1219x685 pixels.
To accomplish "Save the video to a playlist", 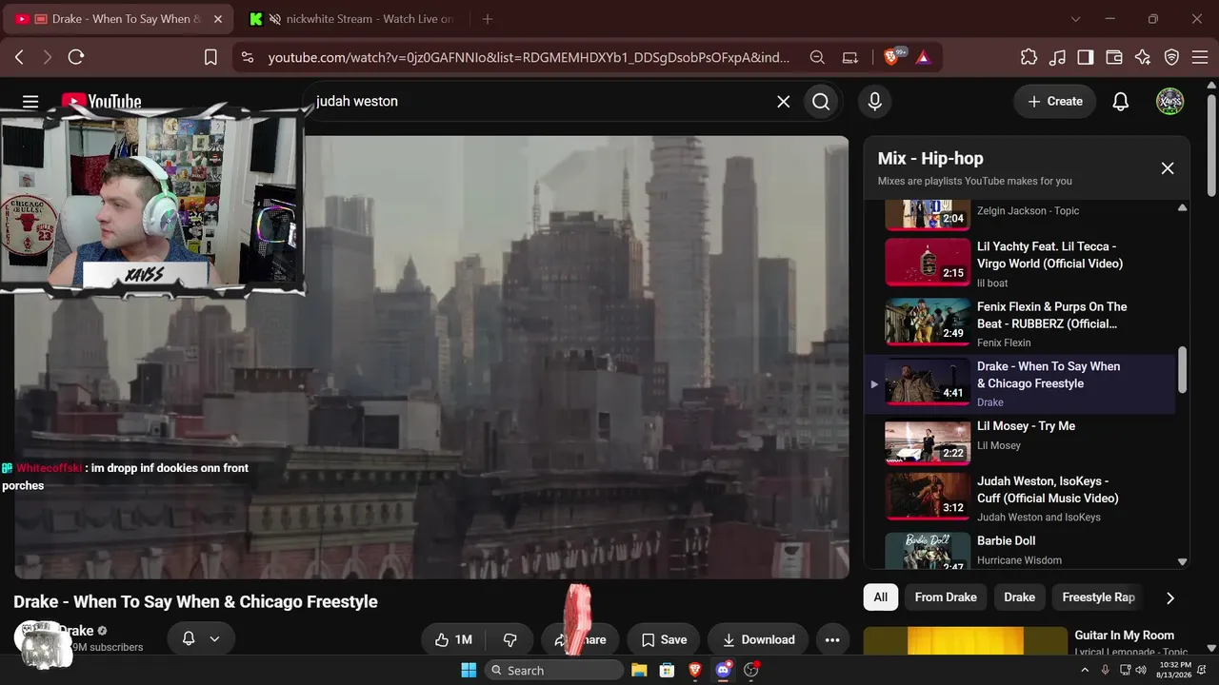I will pos(664,640).
